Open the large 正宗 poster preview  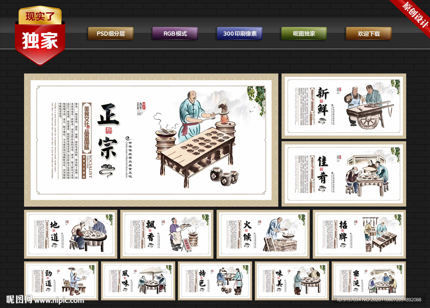151,140
